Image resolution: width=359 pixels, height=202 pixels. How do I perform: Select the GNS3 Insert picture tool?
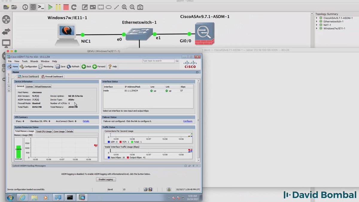coord(93,7)
